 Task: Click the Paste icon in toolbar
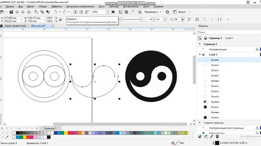pos(48,12)
